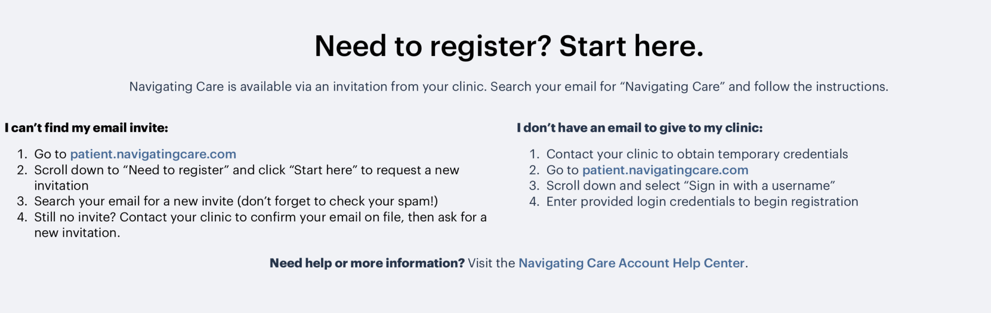Image resolution: width=991 pixels, height=313 pixels.
Task: Select "I don't have an email" heading
Action: point(639,128)
